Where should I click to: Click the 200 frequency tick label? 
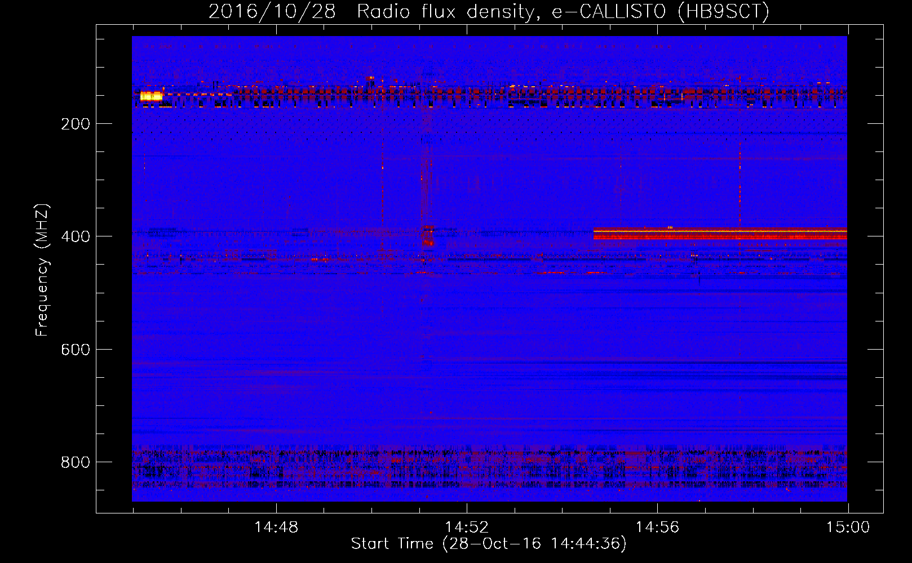click(x=75, y=124)
